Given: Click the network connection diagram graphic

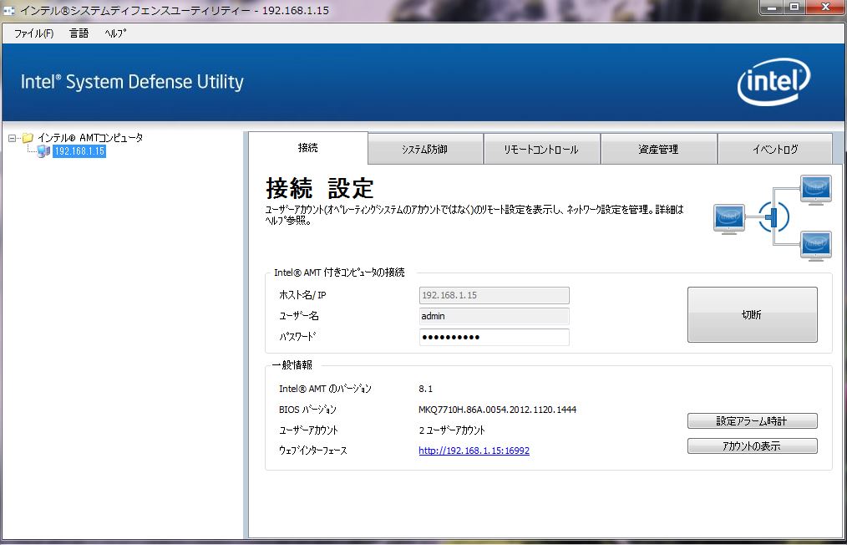Looking at the screenshot, I should [x=773, y=218].
